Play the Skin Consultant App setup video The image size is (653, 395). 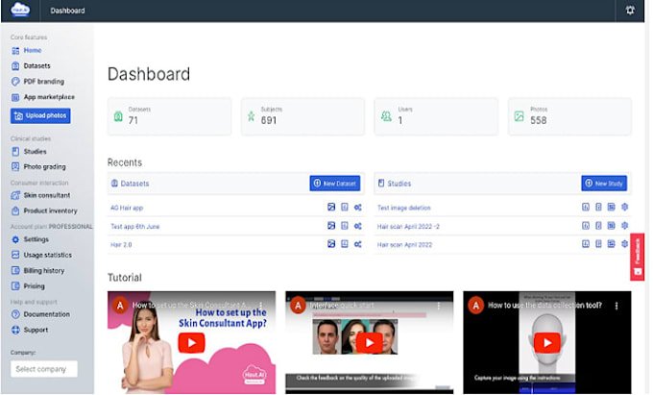tap(191, 343)
